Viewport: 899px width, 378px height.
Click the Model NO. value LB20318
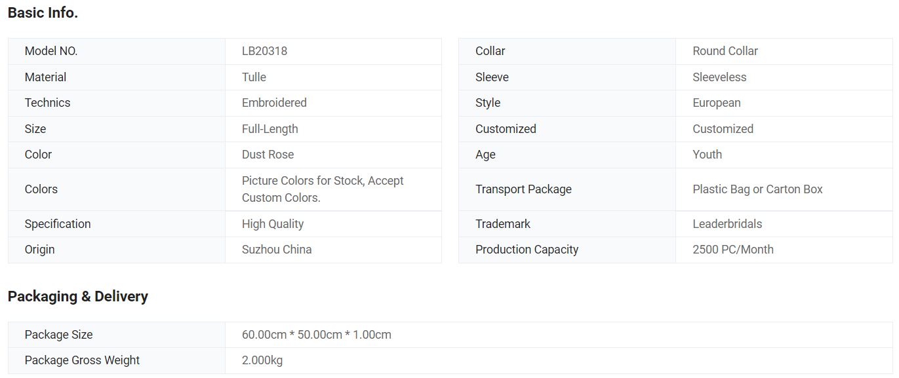click(x=264, y=51)
